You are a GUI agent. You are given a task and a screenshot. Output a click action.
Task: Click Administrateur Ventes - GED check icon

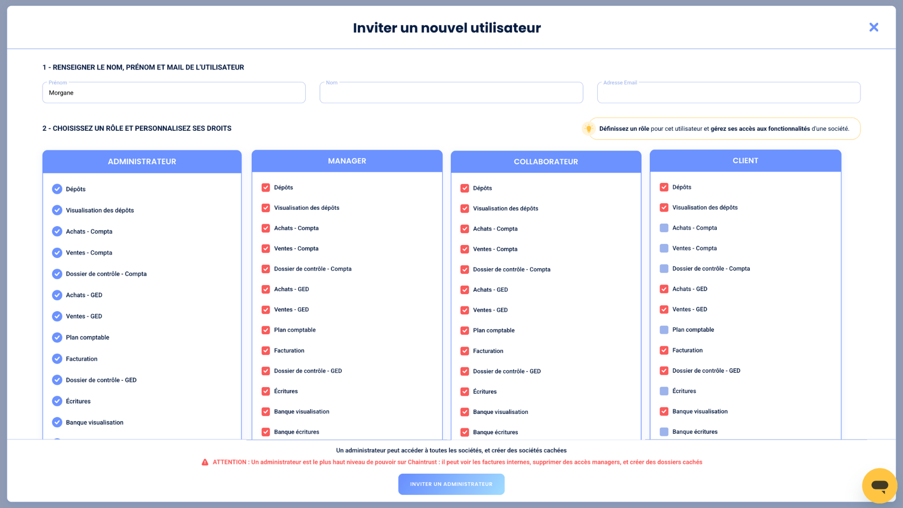click(x=57, y=316)
